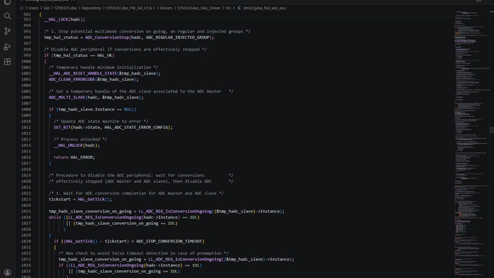This screenshot has height=278, width=494.
Task: Open 'STM32G4xx_HAL_Driver' breadcrumb segment
Action: pos(199,8)
